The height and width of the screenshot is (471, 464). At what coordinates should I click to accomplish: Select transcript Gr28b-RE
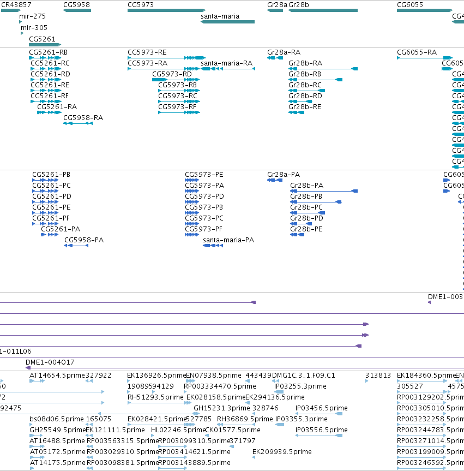305,106
